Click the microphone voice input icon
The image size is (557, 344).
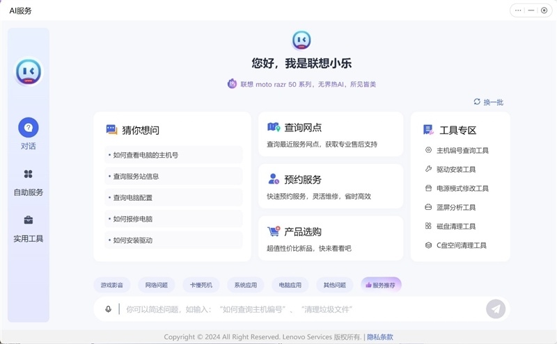tap(108, 309)
